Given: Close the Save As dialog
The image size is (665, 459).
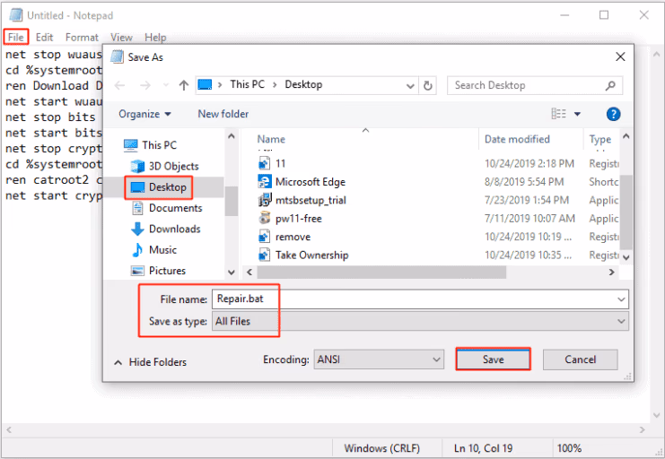Looking at the screenshot, I should 620,56.
